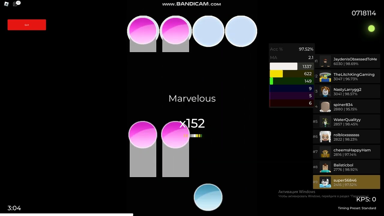Hit the blue note at bottom
This screenshot has width=384, height=216.
pos(208,197)
